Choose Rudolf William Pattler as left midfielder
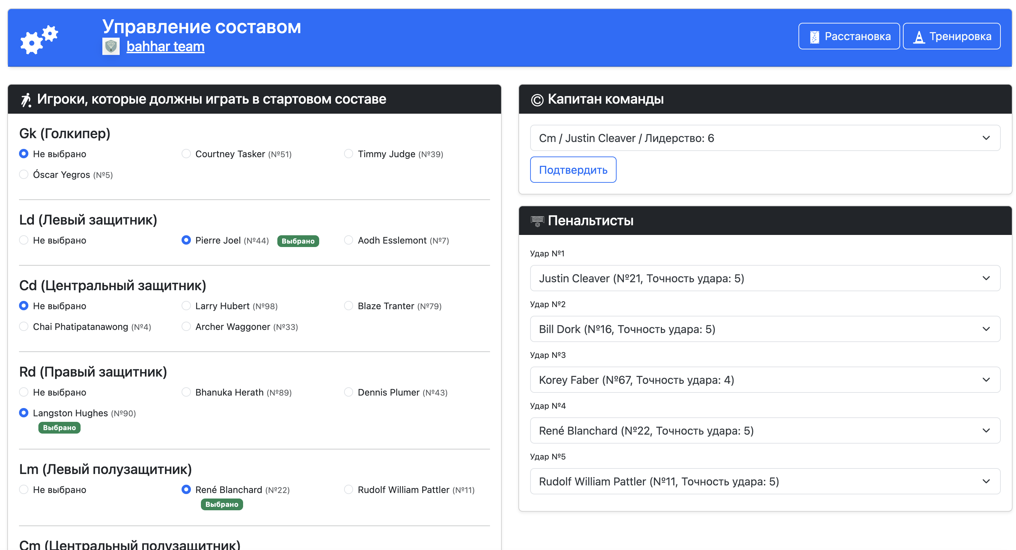Viewport: 1016px width, 550px height. [x=348, y=489]
